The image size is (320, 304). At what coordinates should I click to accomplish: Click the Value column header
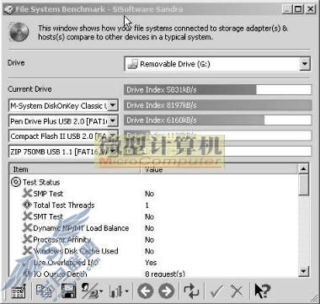point(219,169)
